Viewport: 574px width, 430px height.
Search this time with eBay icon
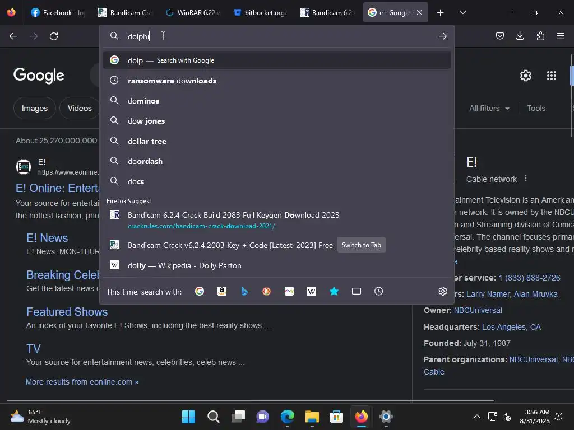(289, 291)
